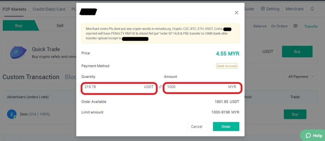Close the order dialog with X icon
This screenshot has height=141, width=325.
(x=236, y=13)
